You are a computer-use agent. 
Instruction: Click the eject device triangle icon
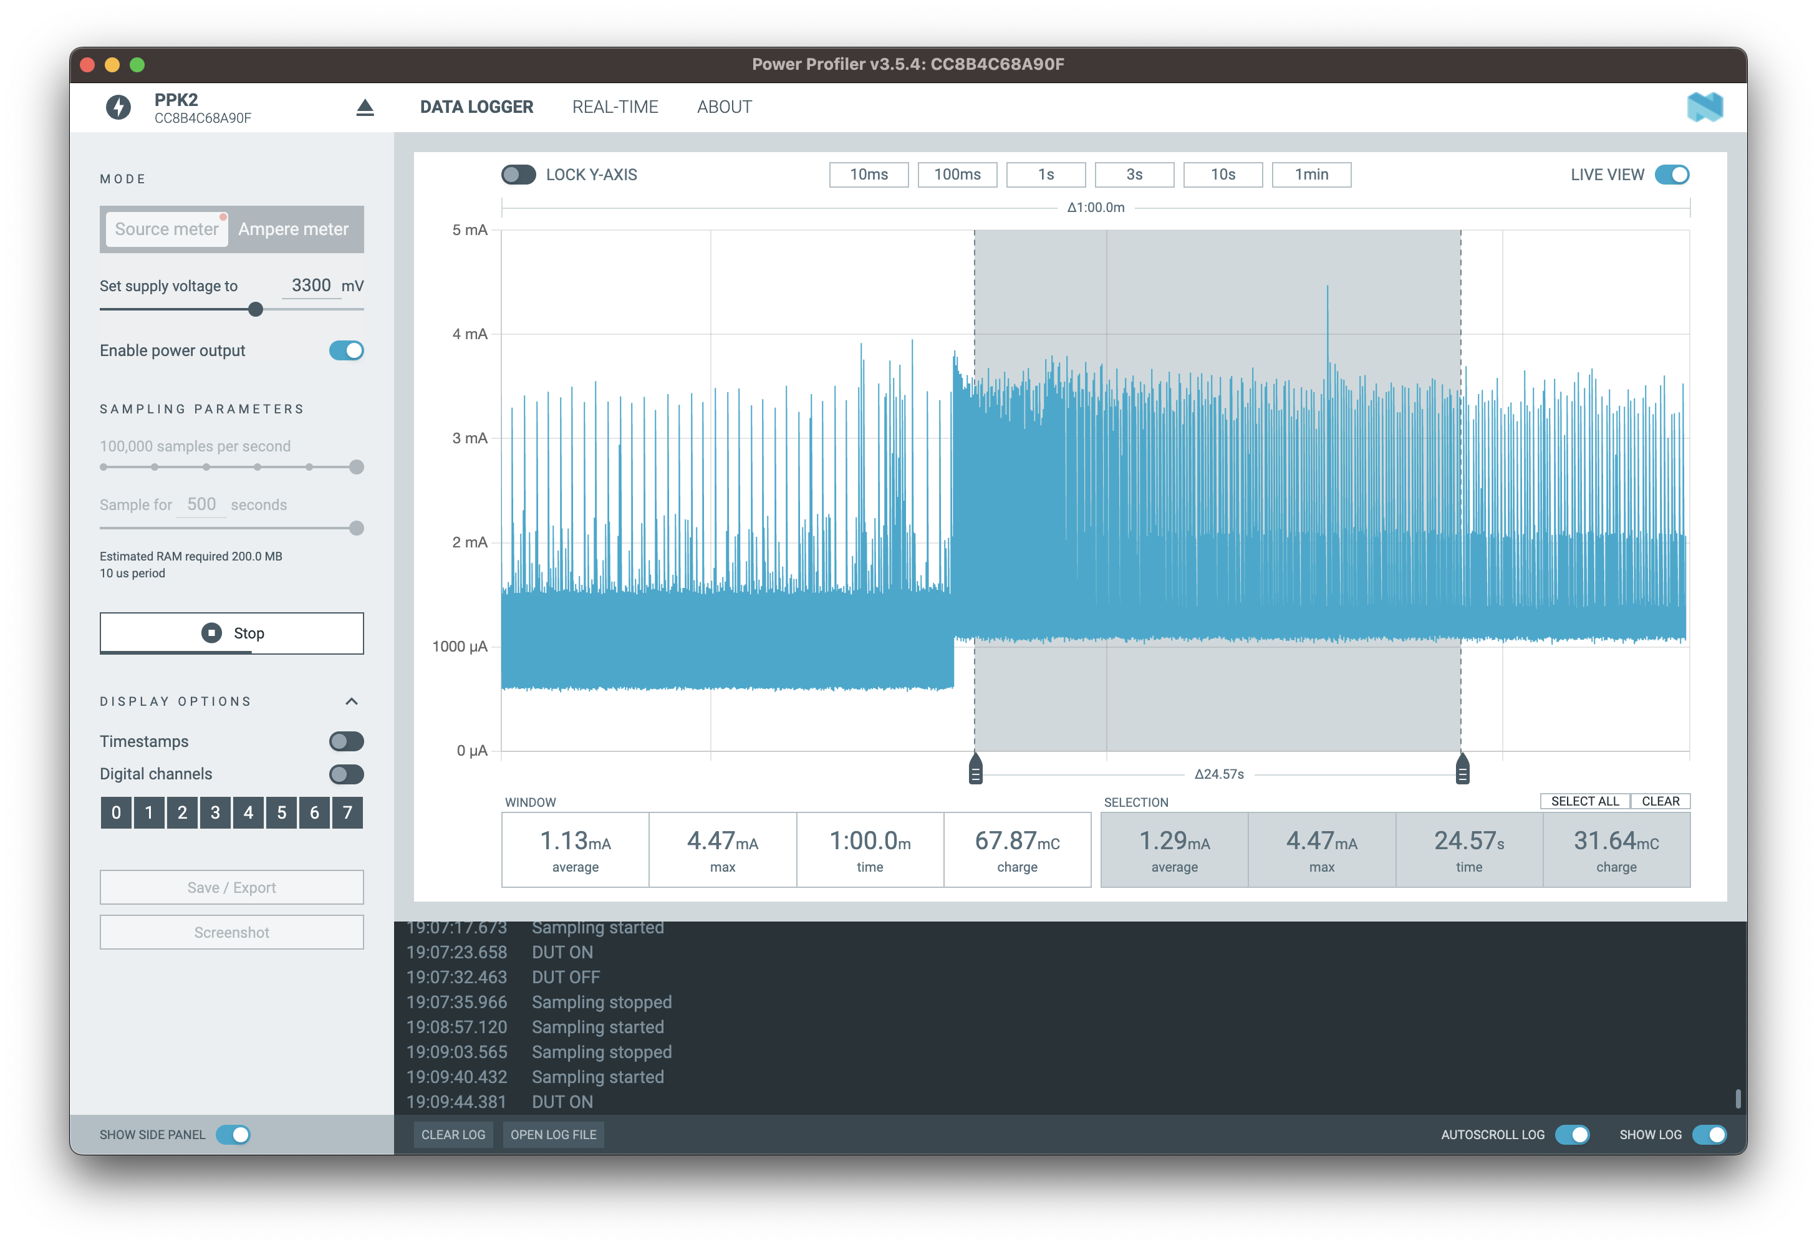365,108
